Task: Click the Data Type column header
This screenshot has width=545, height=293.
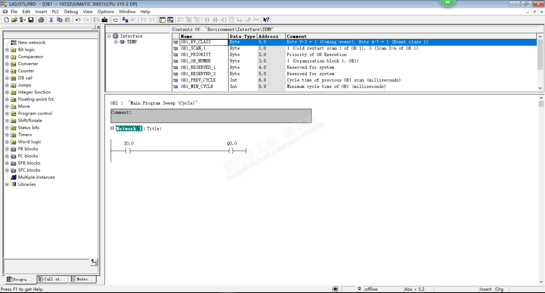Action: (x=243, y=36)
